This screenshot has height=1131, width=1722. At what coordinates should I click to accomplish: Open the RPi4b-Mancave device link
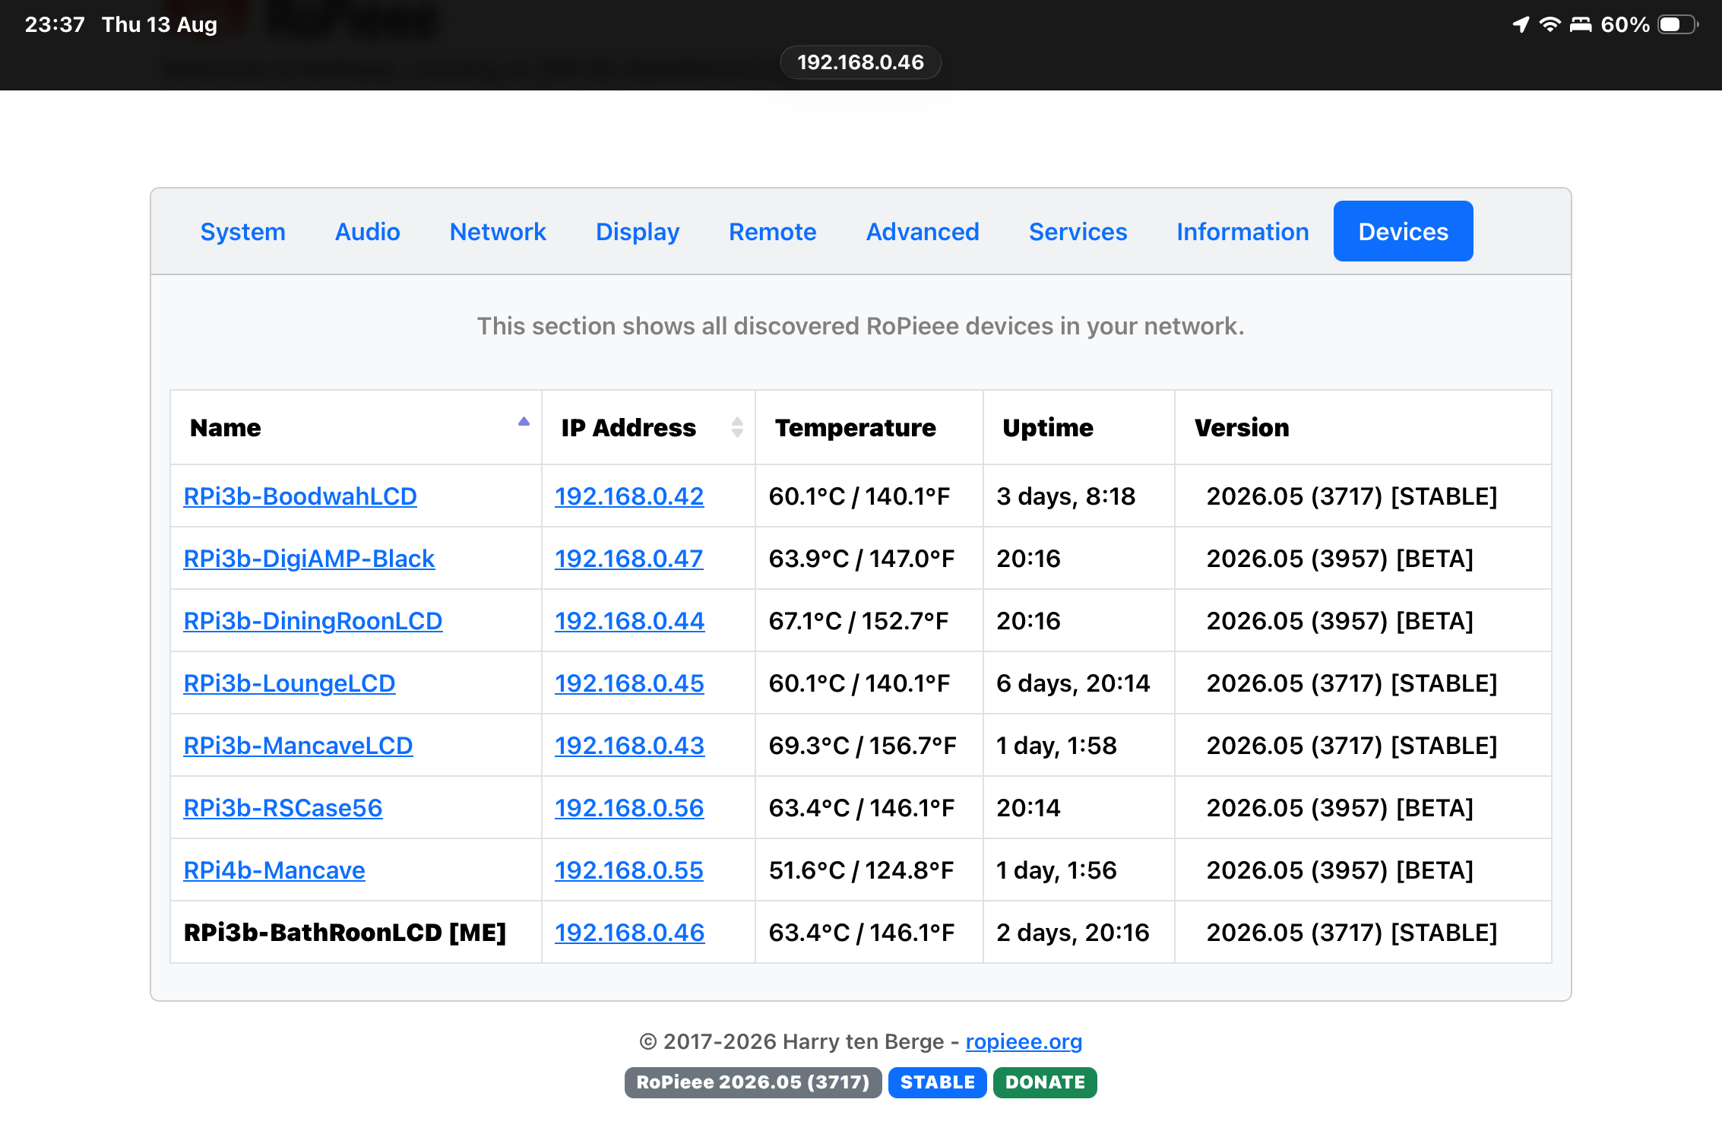click(274, 870)
